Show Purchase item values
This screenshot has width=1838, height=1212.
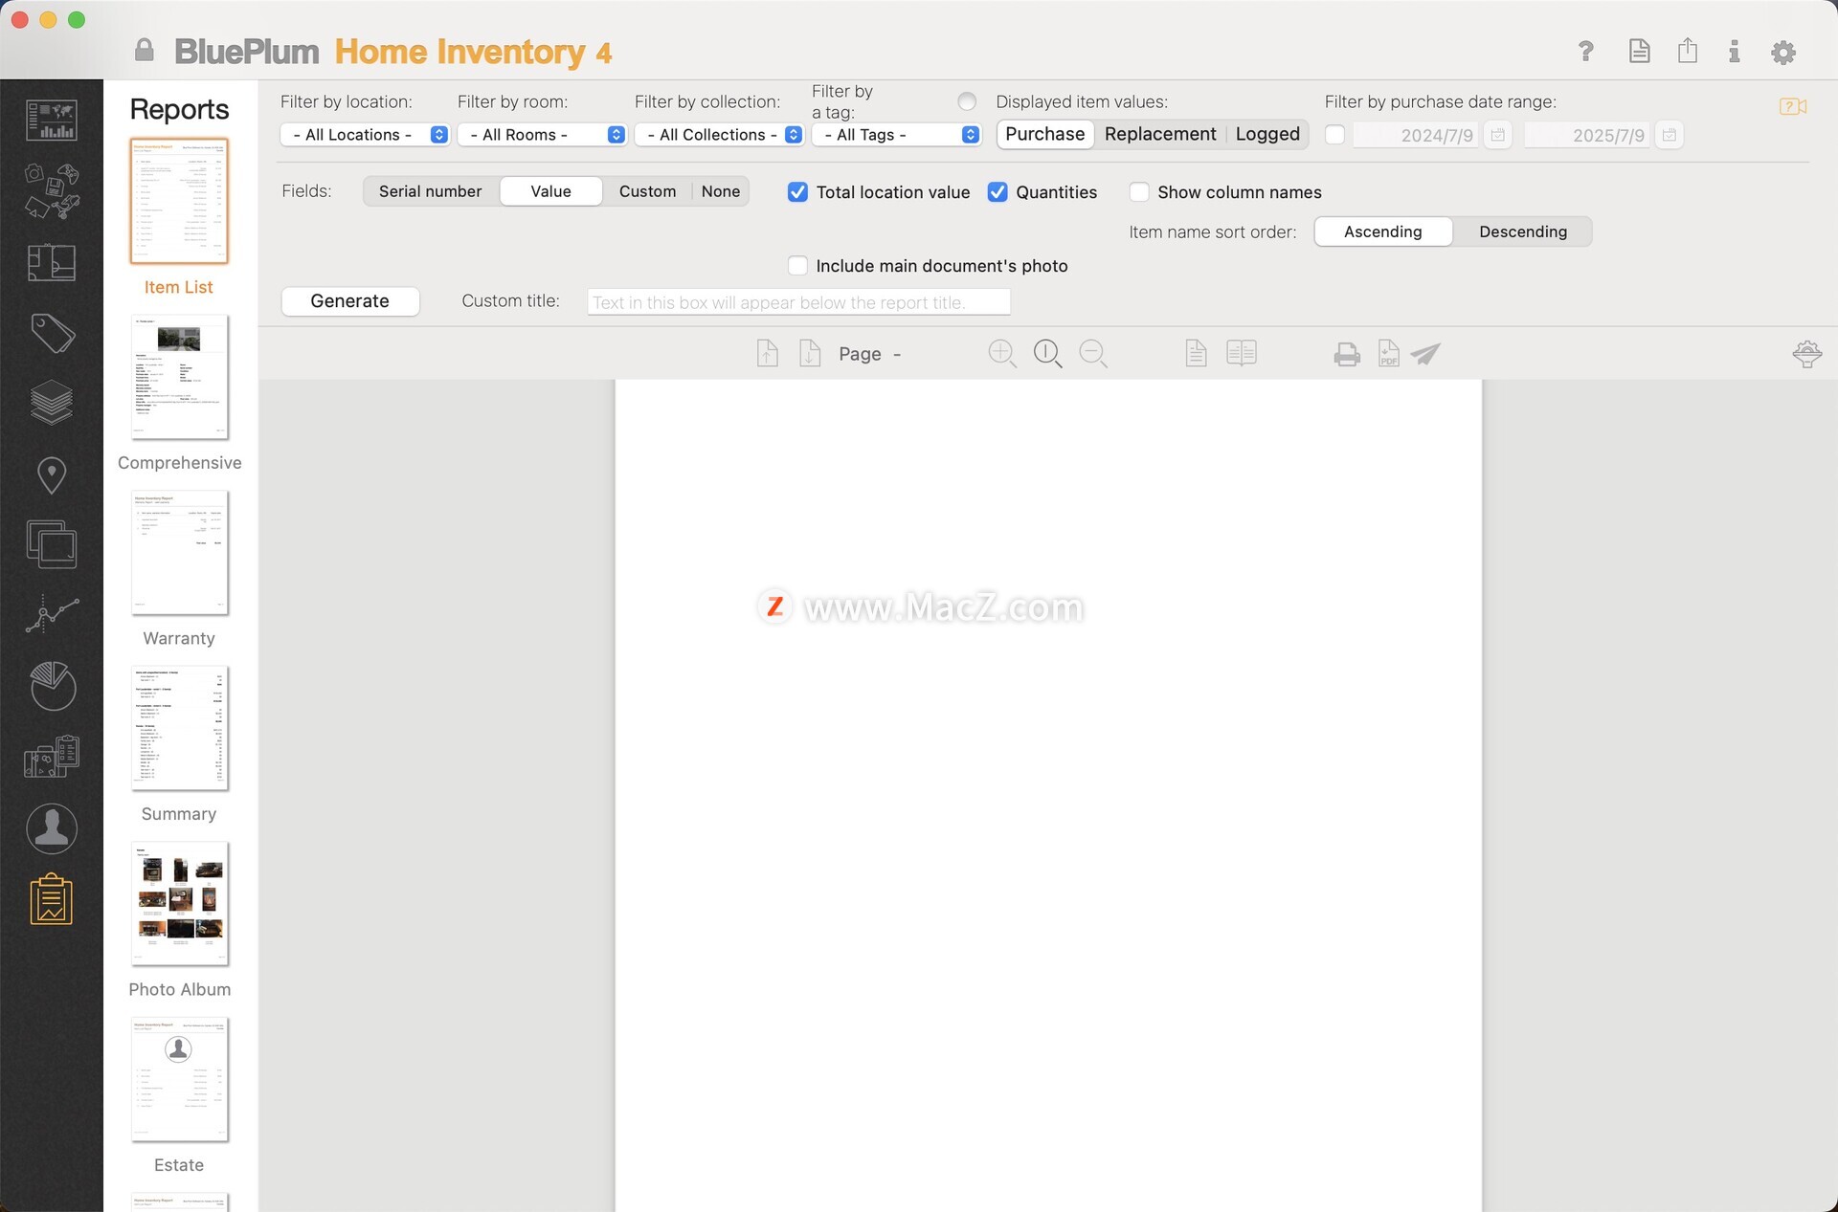(x=1045, y=134)
